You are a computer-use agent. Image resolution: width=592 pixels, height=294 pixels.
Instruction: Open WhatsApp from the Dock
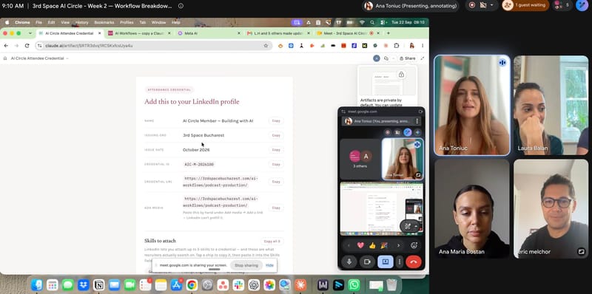coord(354,285)
